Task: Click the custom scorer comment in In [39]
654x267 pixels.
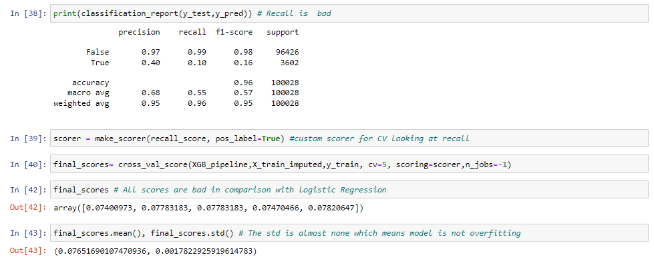Action: point(378,138)
